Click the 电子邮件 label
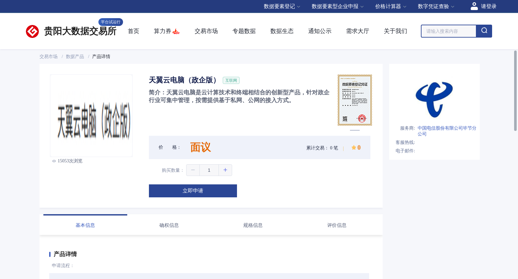518x279 pixels. coord(405,151)
